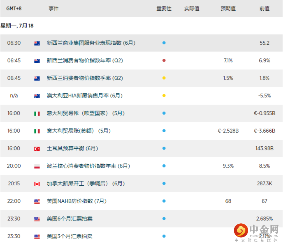Click previous value €-0.955B
This screenshot has width=283, height=246.
[x=265, y=113]
